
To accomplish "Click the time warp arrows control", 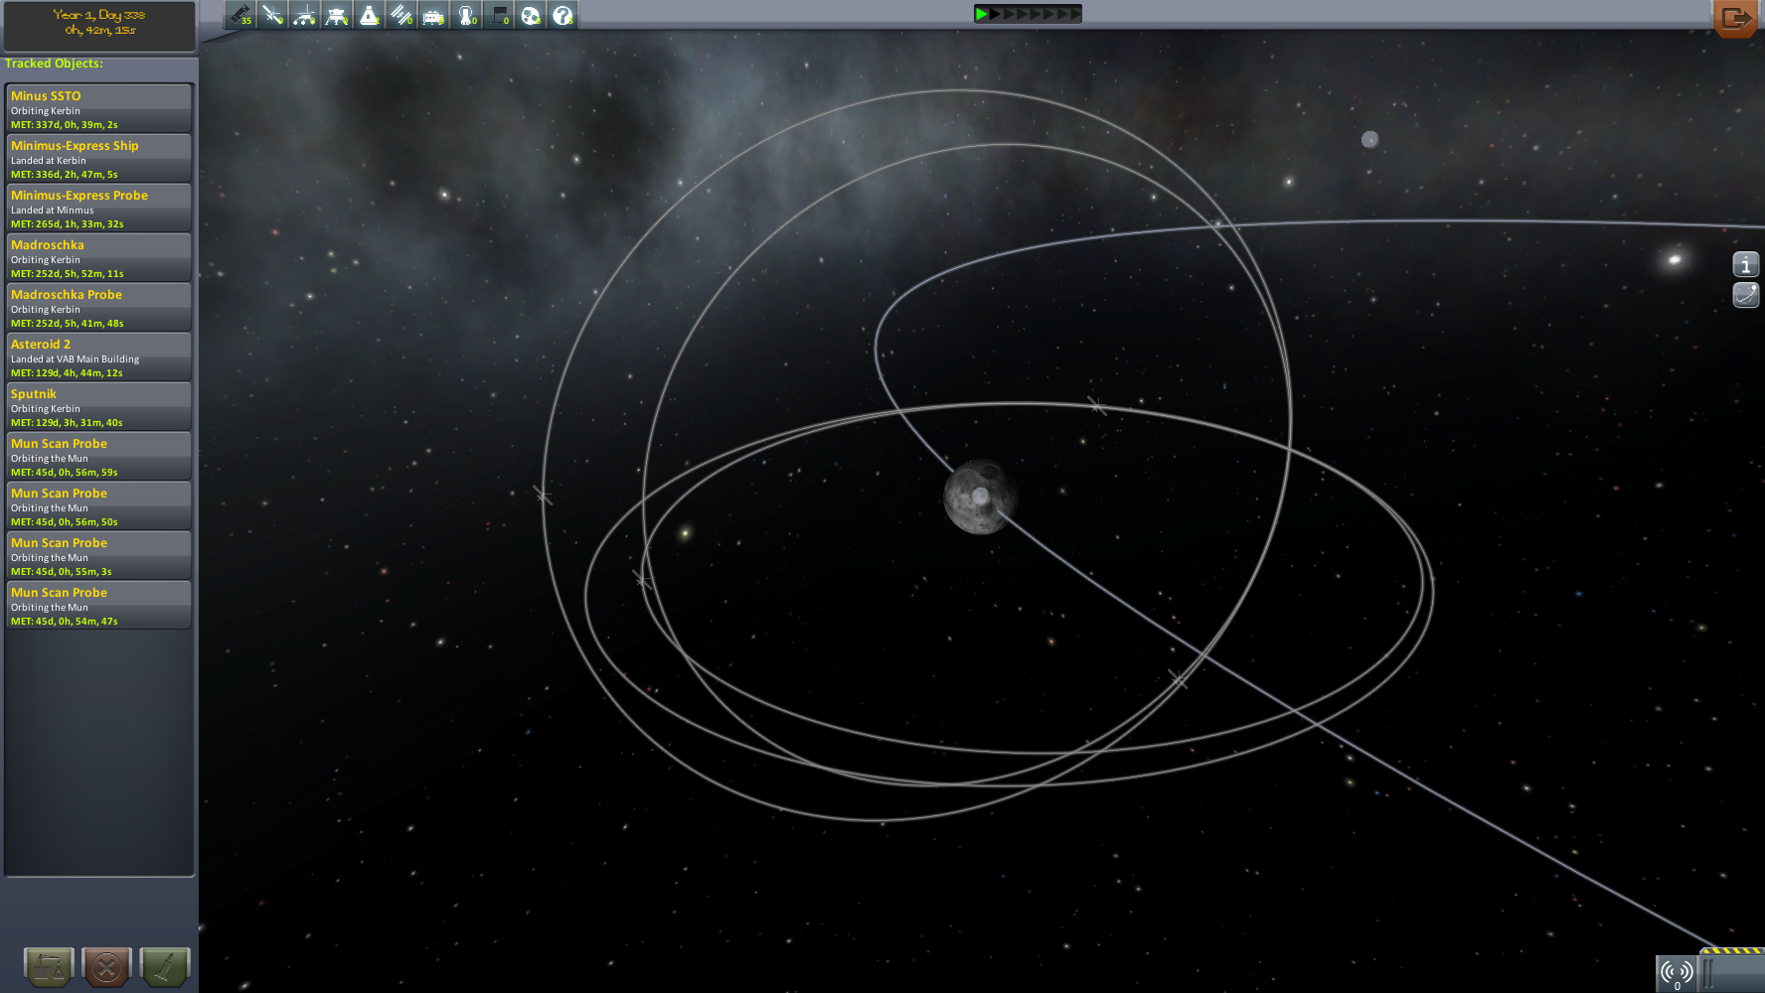I will click(x=1027, y=14).
